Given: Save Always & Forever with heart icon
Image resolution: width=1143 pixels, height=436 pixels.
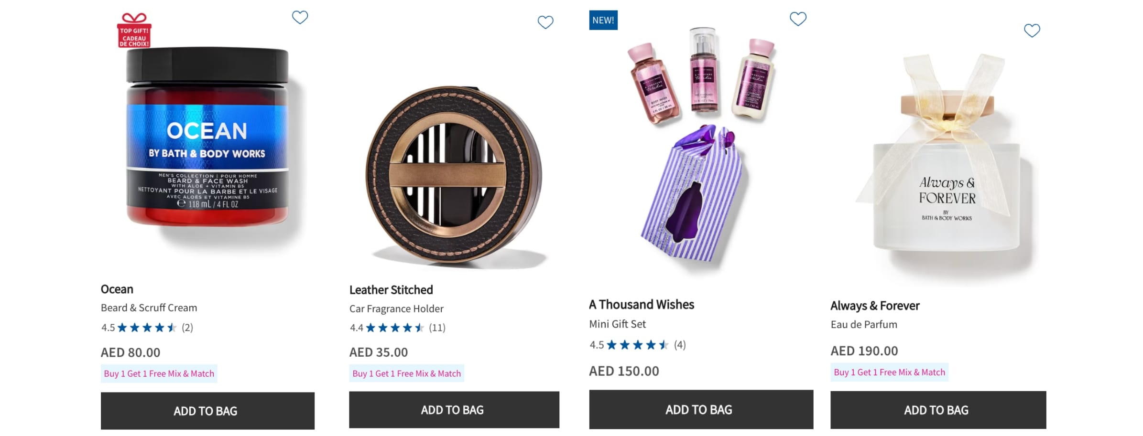Looking at the screenshot, I should click(x=1032, y=31).
